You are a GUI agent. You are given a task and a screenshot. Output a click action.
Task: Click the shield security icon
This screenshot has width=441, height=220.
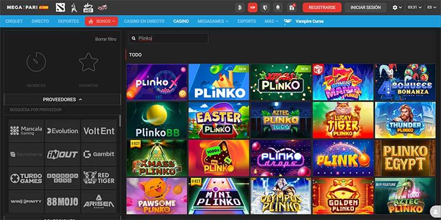pyautogui.click(x=265, y=8)
